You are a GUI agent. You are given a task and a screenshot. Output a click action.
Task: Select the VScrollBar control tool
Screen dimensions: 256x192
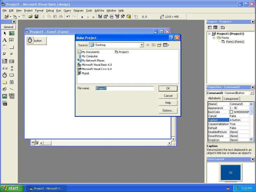click(x=11, y=68)
